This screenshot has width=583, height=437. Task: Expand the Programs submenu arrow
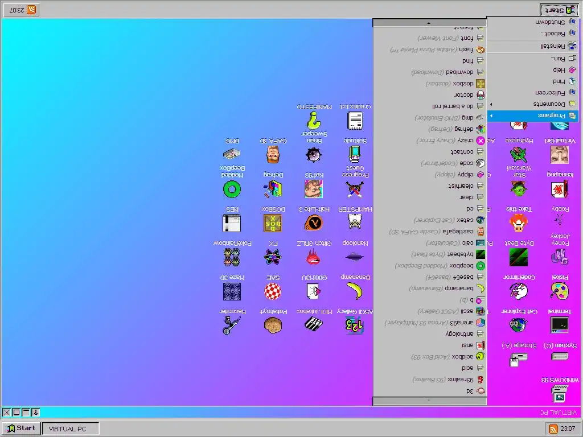pyautogui.click(x=491, y=116)
